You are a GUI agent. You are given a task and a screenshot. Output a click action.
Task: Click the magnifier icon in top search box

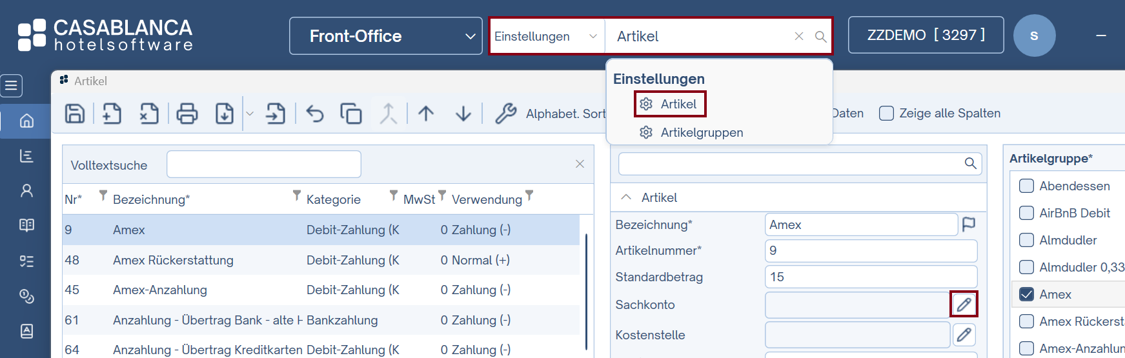click(820, 37)
